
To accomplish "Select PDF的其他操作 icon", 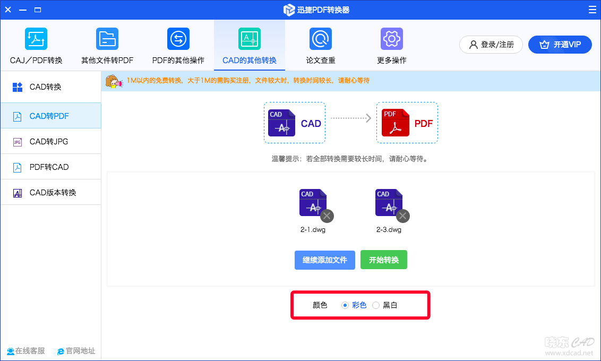I will click(x=178, y=39).
